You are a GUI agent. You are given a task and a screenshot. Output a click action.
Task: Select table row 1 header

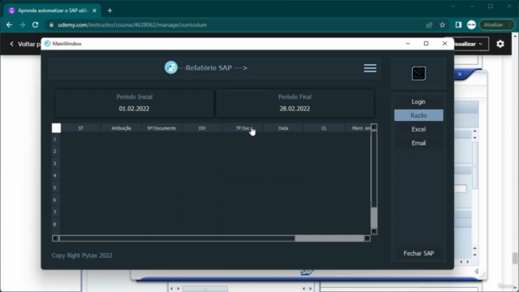pos(55,140)
